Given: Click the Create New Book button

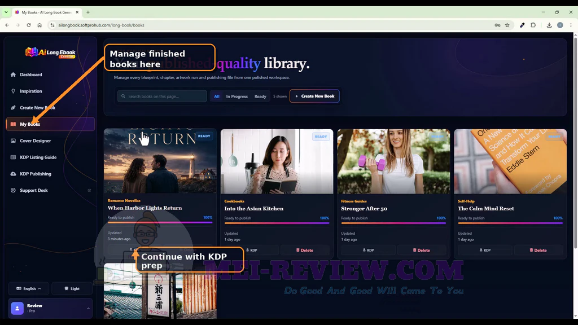Looking at the screenshot, I should tap(314, 96).
